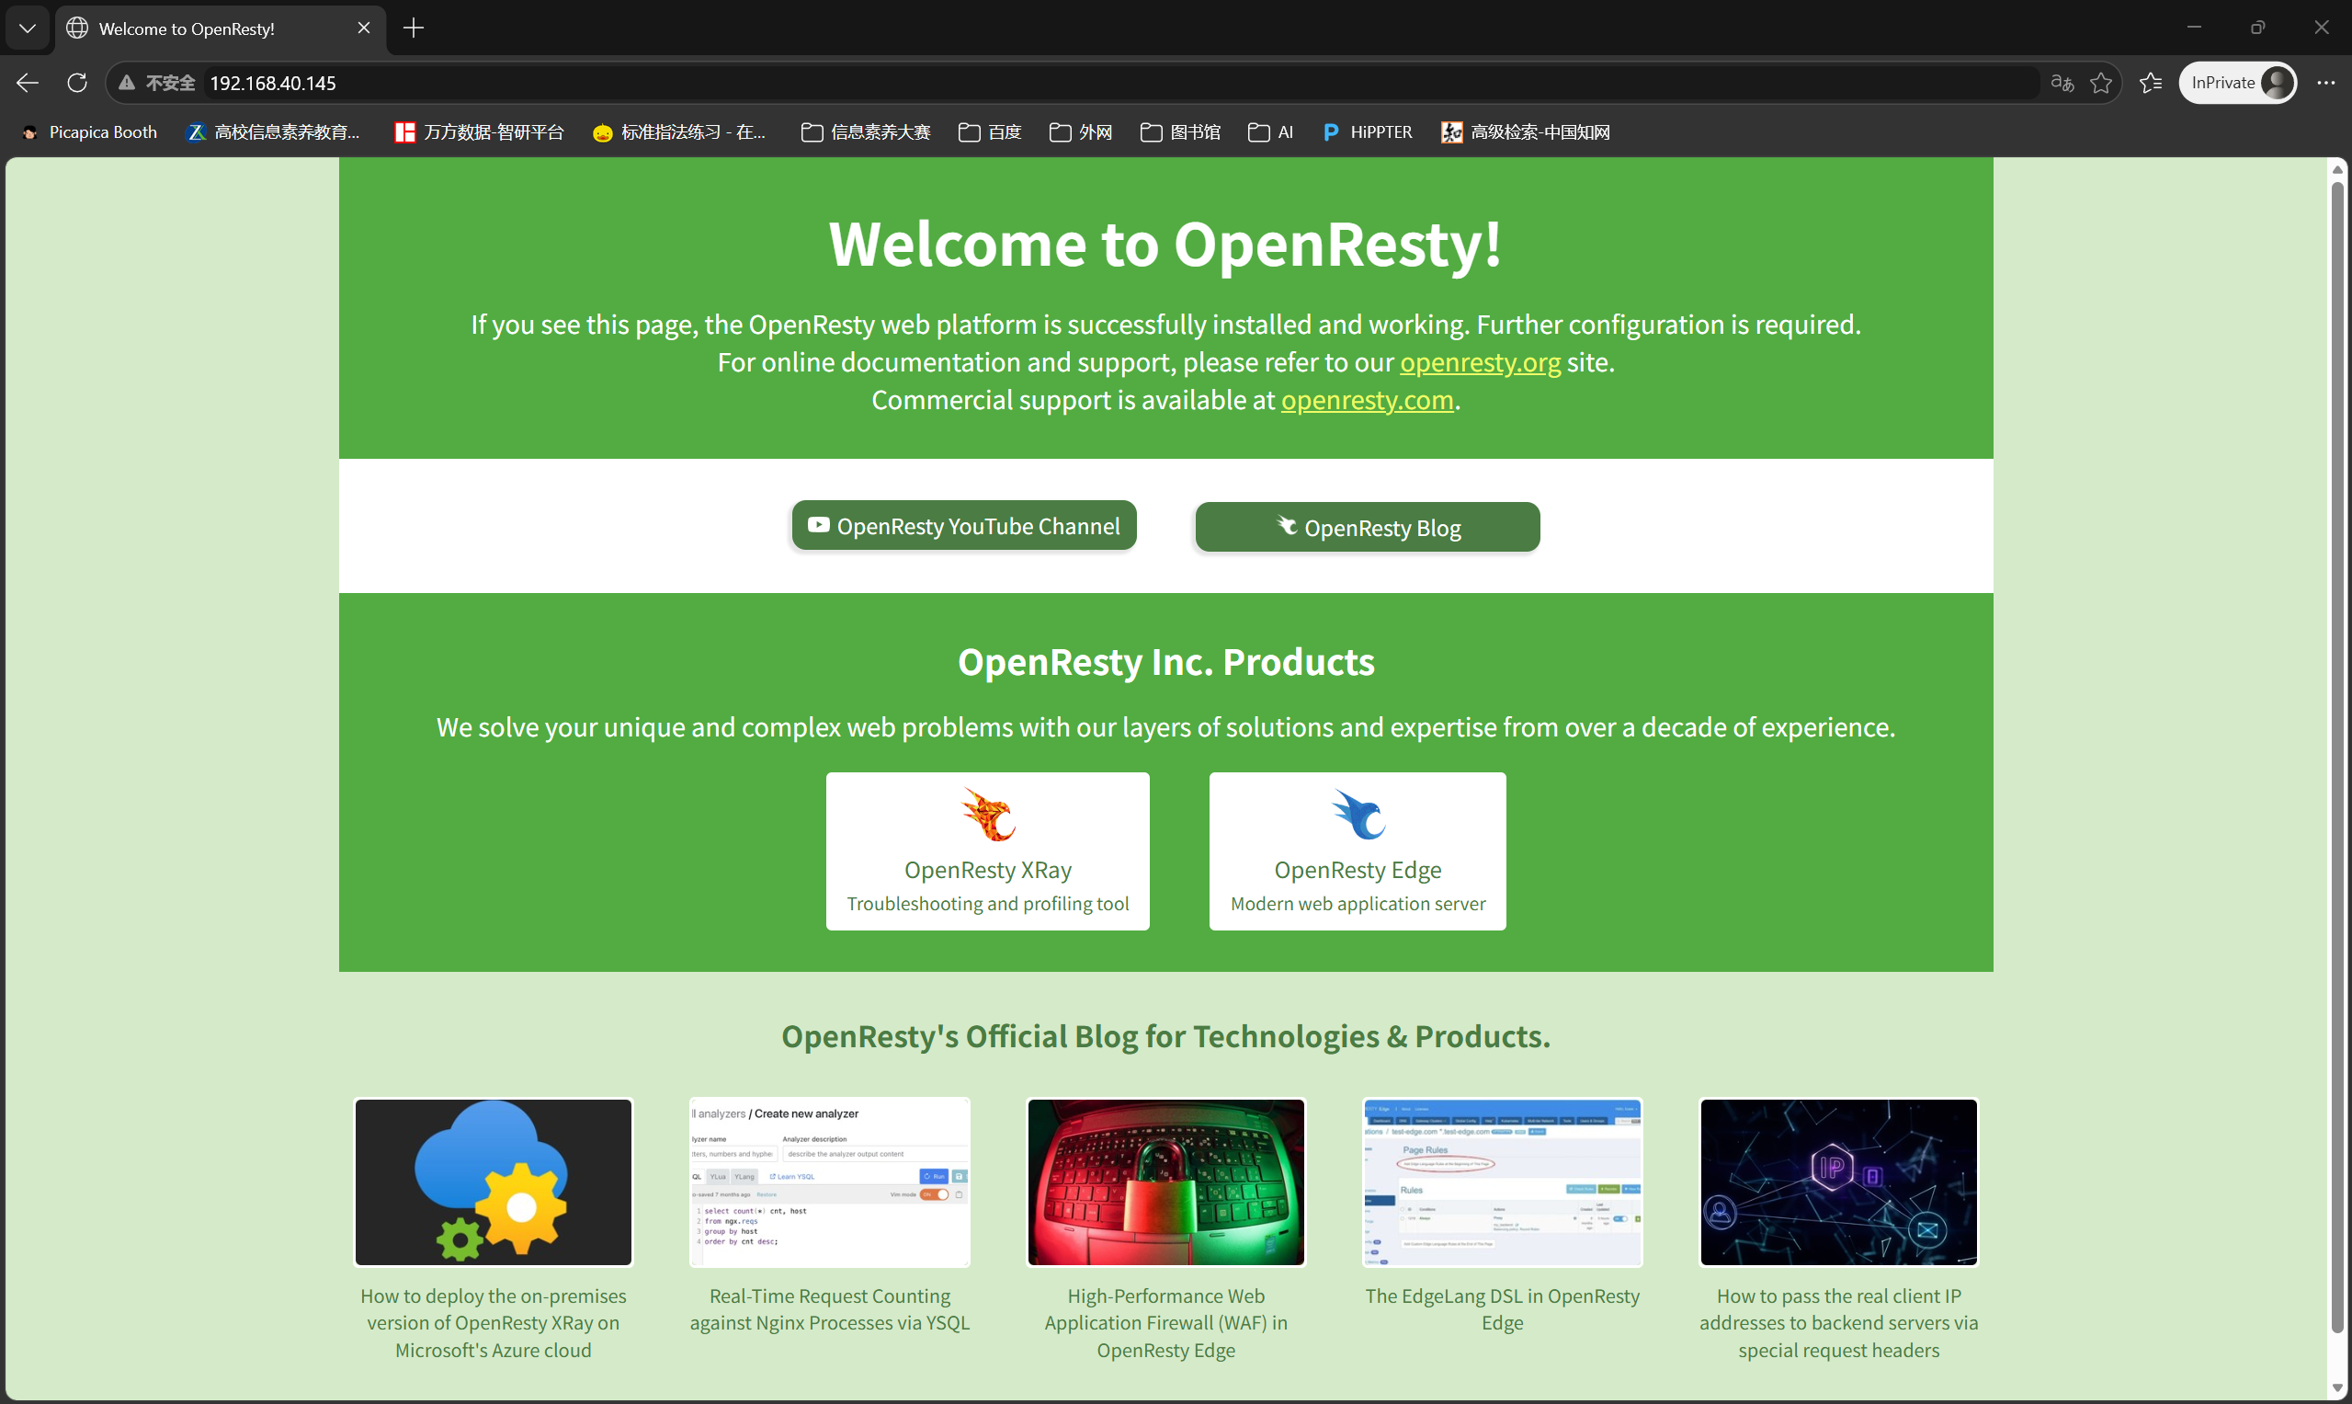Expand the AI bookmark folder

click(1270, 132)
